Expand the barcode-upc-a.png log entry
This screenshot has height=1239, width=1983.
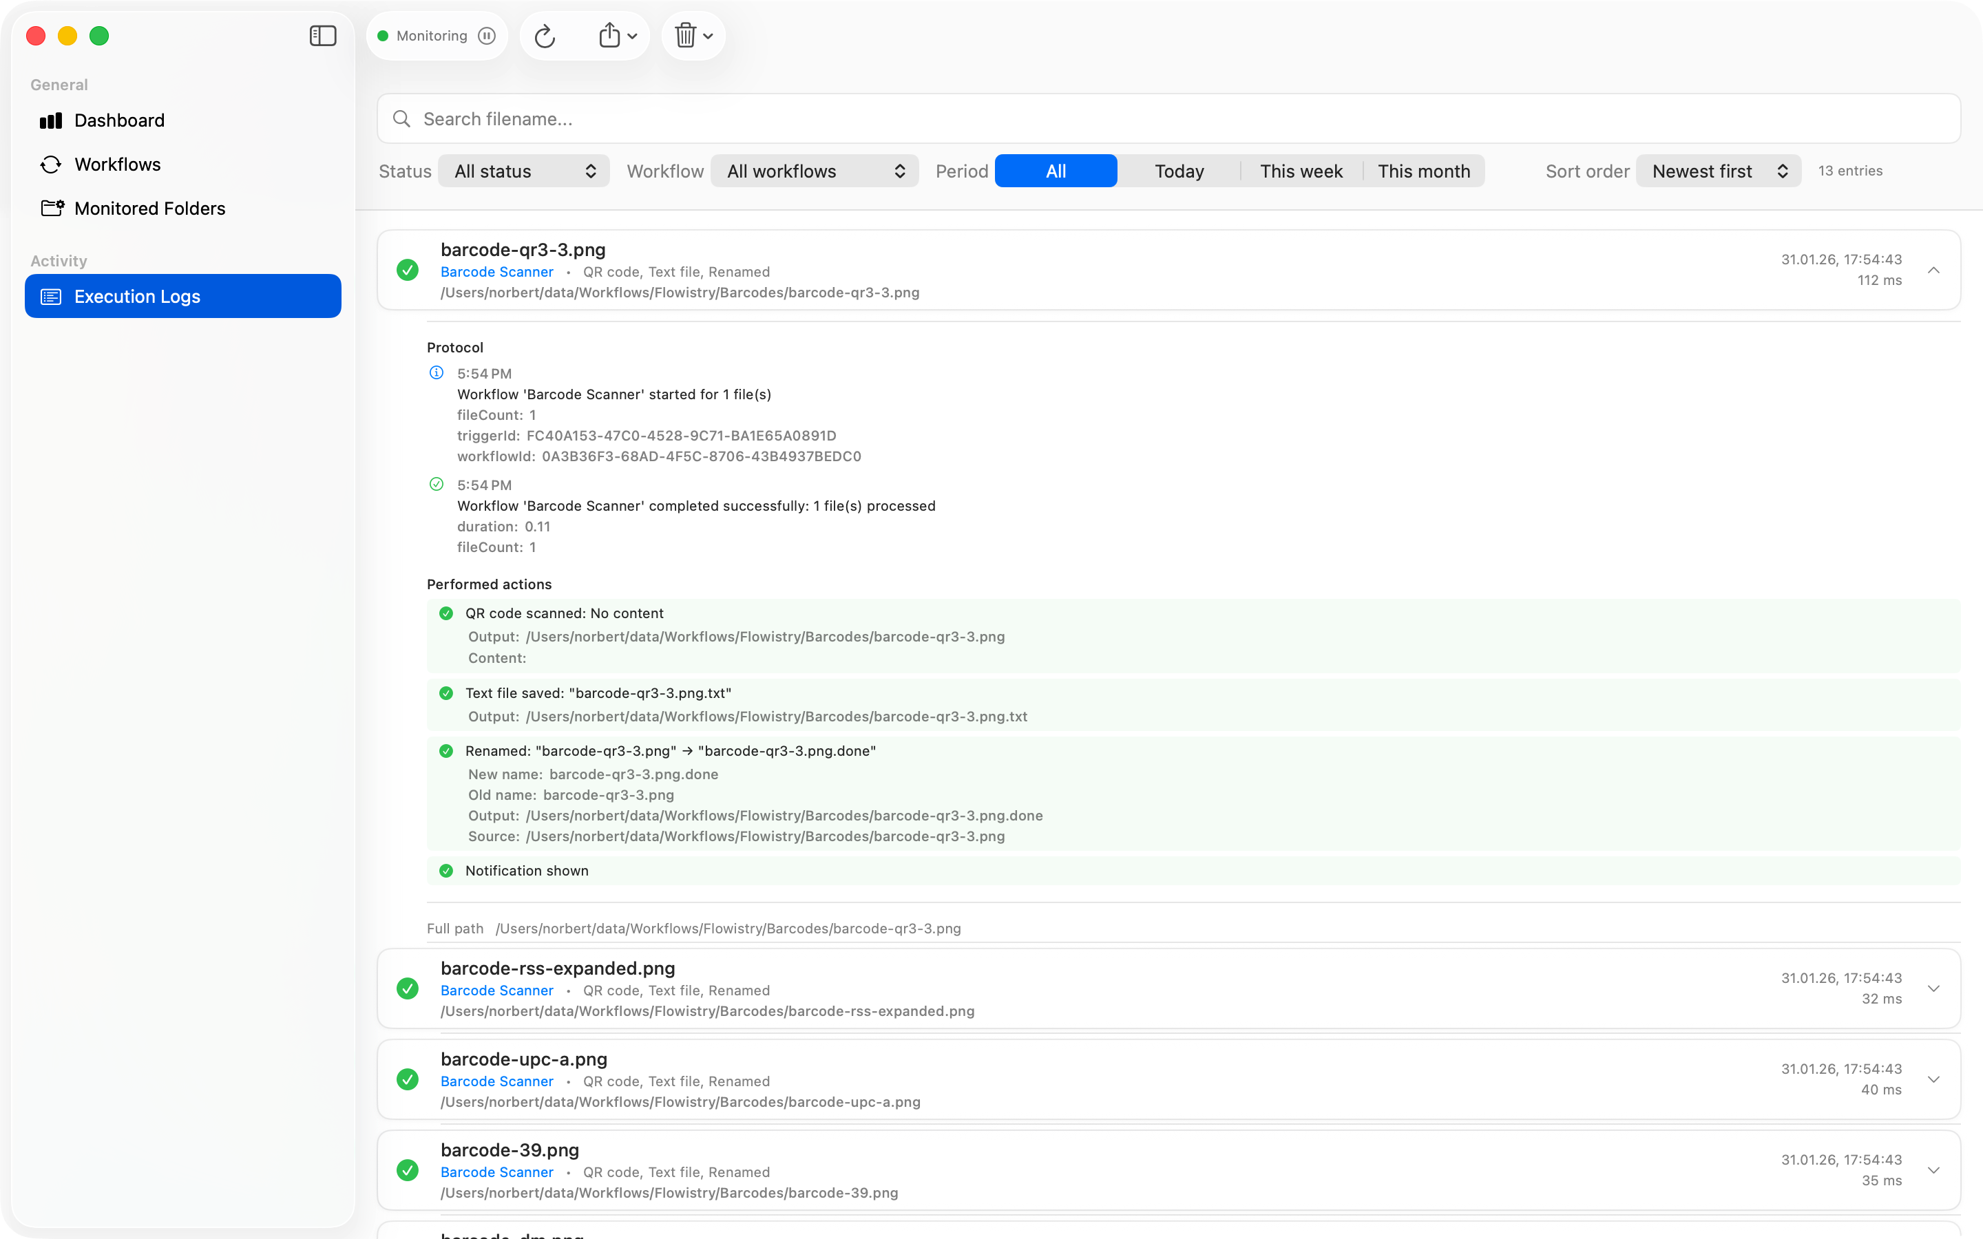coord(1934,1080)
